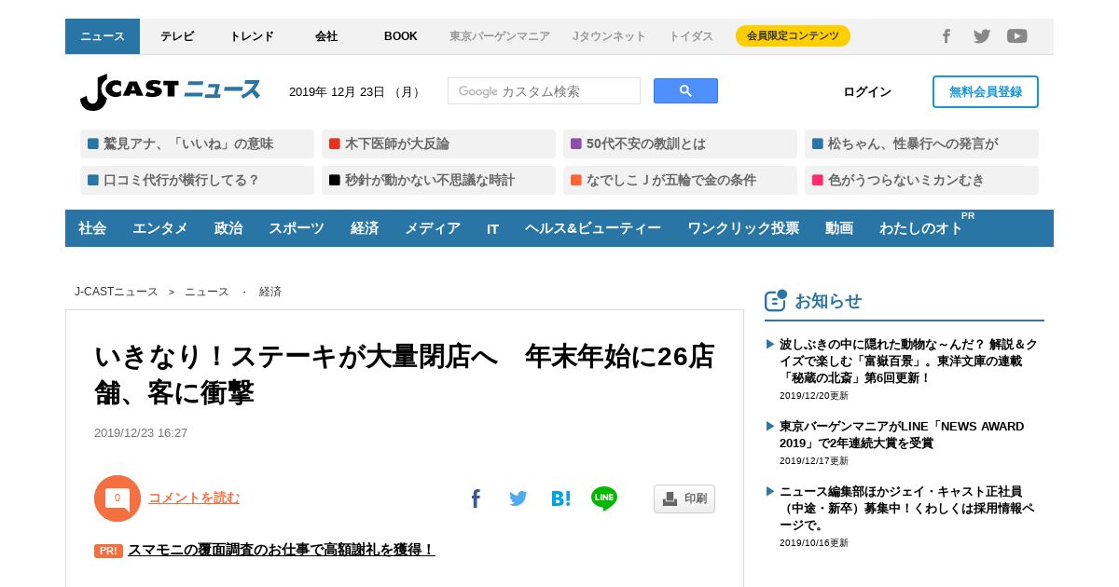Click コメントを読む link
The width and height of the screenshot is (1119, 587).
(194, 498)
